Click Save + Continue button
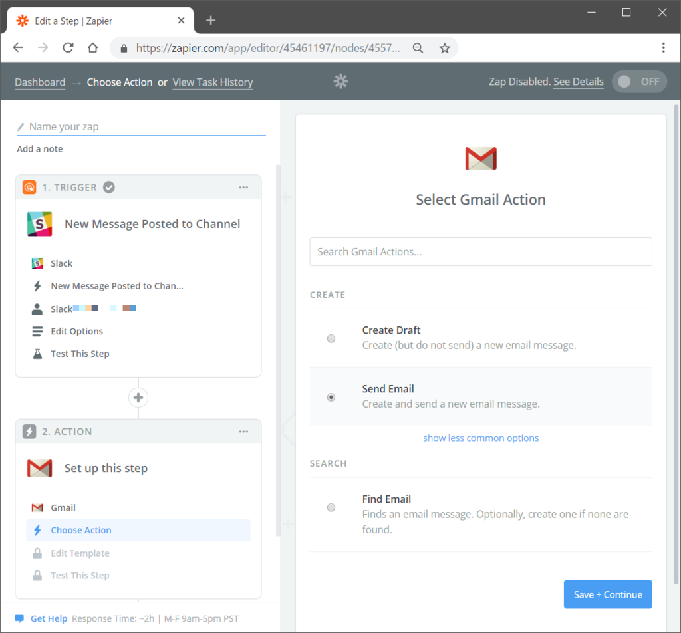Image resolution: width=681 pixels, height=633 pixels. point(608,594)
